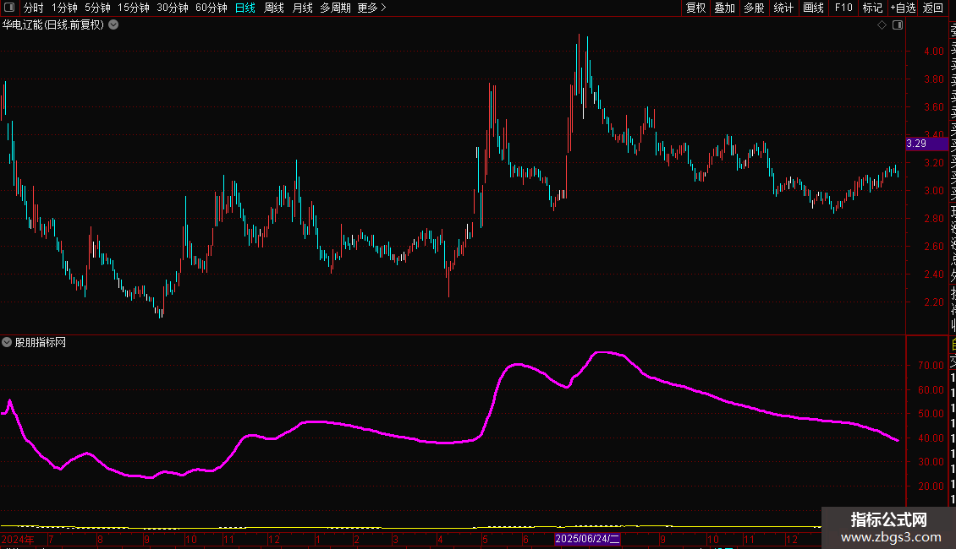The width and height of the screenshot is (956, 549).
Task: Select the 15分钟 period tab
Action: (x=134, y=8)
